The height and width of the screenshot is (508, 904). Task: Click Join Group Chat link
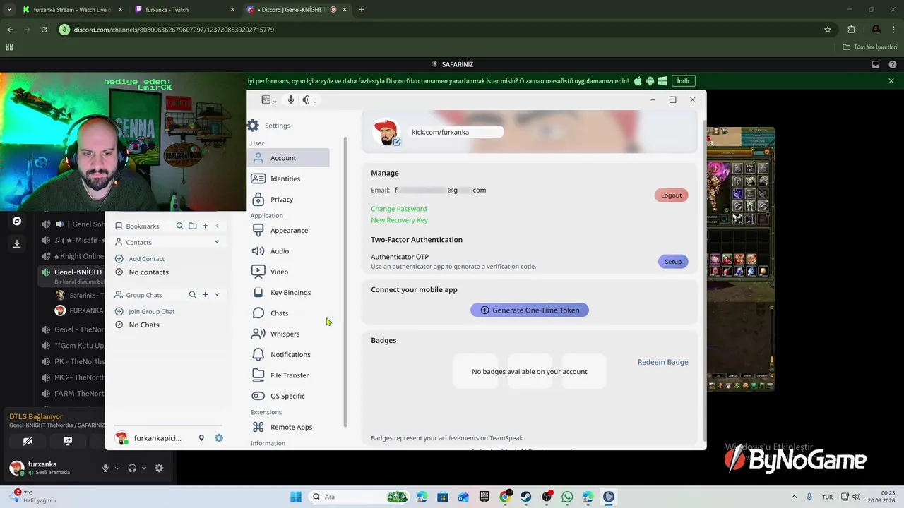point(151,311)
